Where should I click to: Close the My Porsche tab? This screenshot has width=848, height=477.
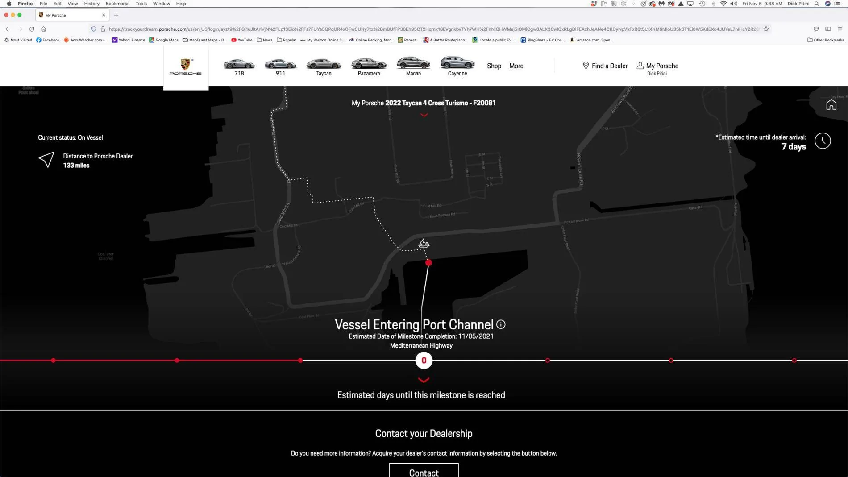click(x=104, y=15)
